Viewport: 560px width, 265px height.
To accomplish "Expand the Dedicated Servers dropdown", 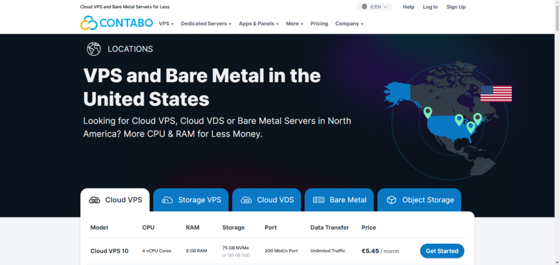I will (206, 24).
